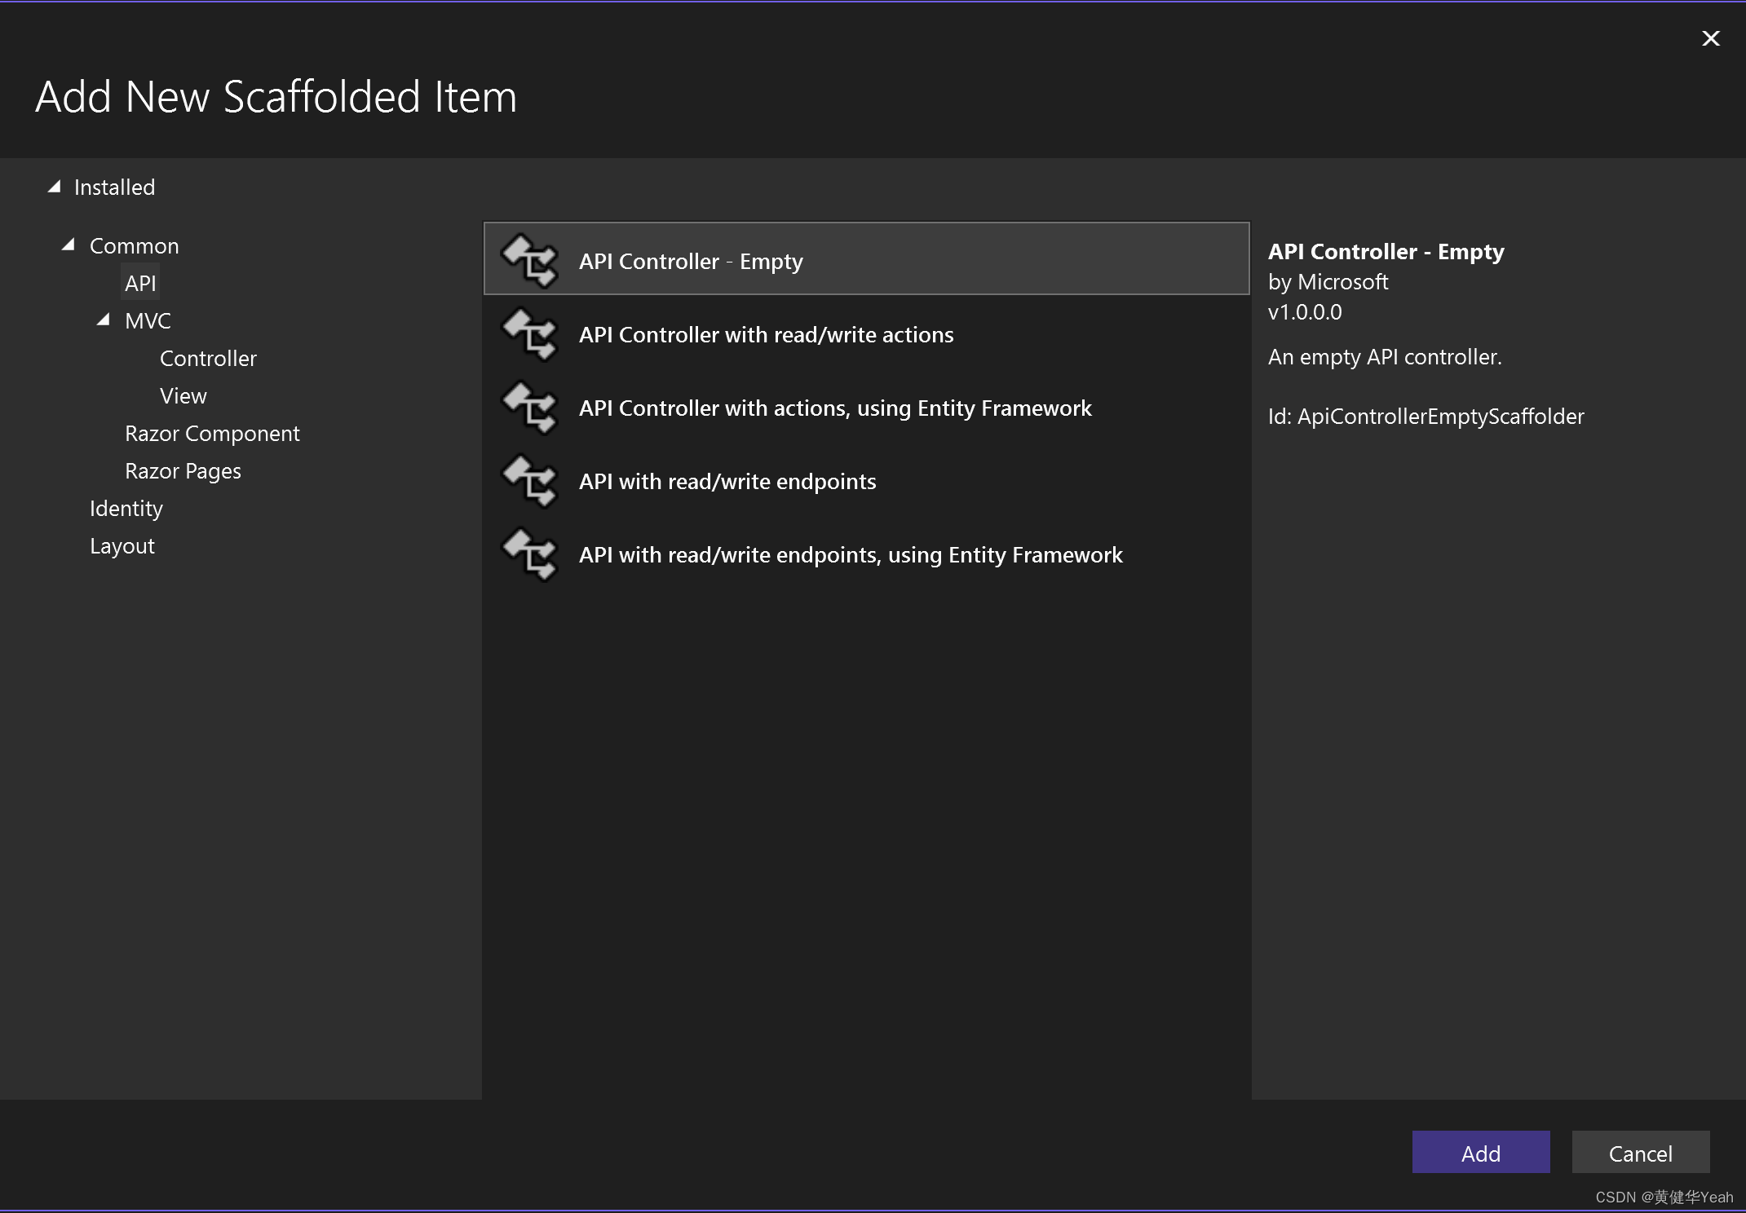This screenshot has width=1746, height=1213.
Task: Choose 'API Controller with read/write actions' text
Action: pyautogui.click(x=766, y=334)
